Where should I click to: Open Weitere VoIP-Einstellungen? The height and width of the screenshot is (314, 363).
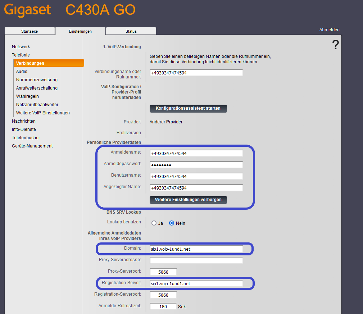43,113
